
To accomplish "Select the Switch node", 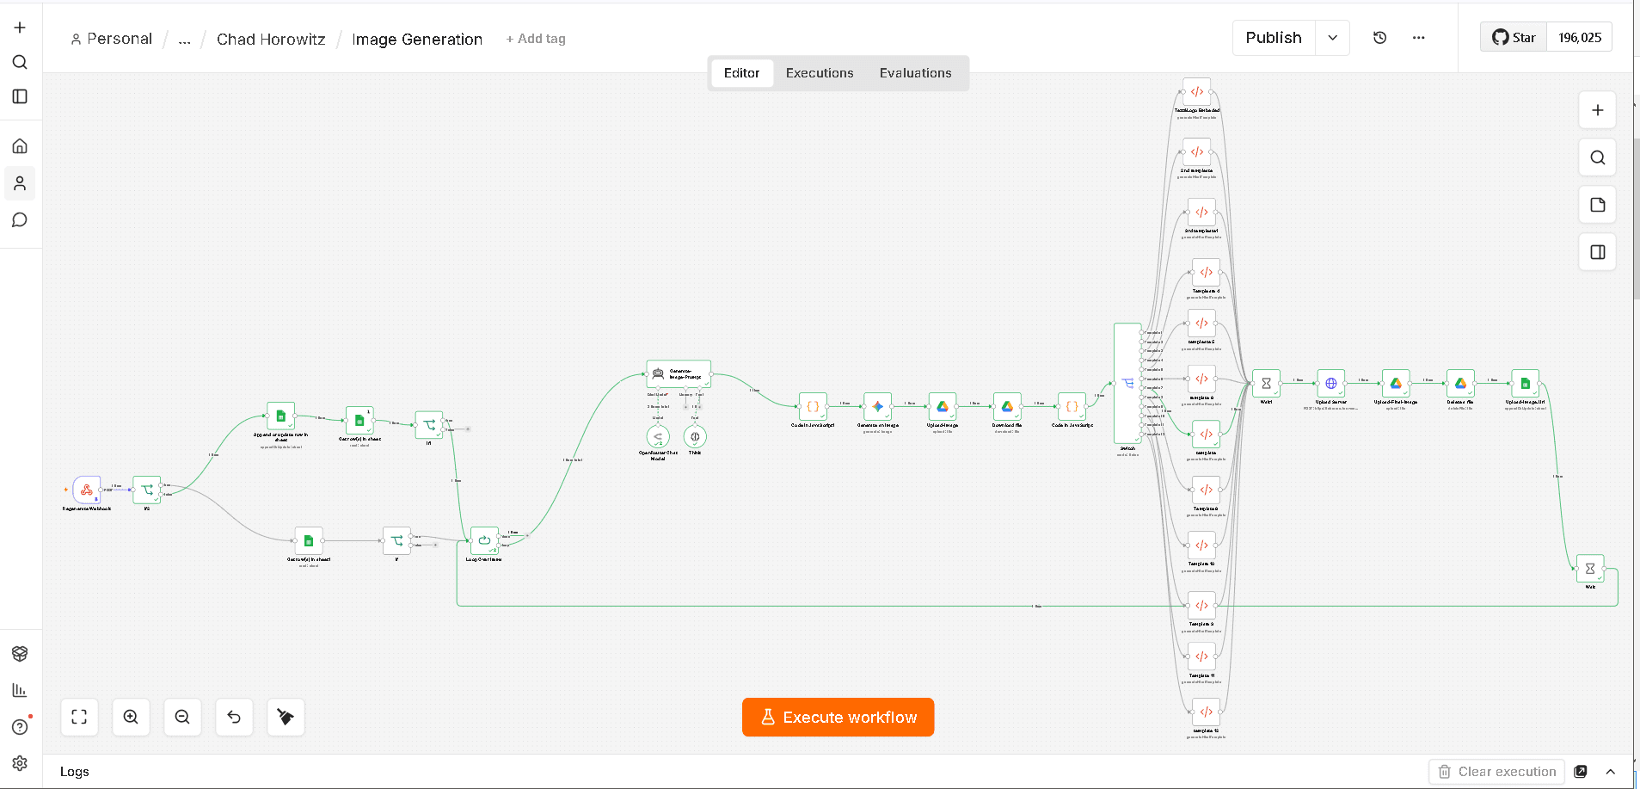I will coord(1127,384).
